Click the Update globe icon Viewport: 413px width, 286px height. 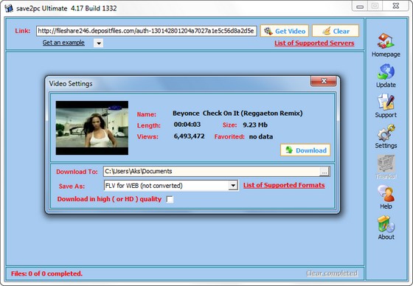click(386, 71)
